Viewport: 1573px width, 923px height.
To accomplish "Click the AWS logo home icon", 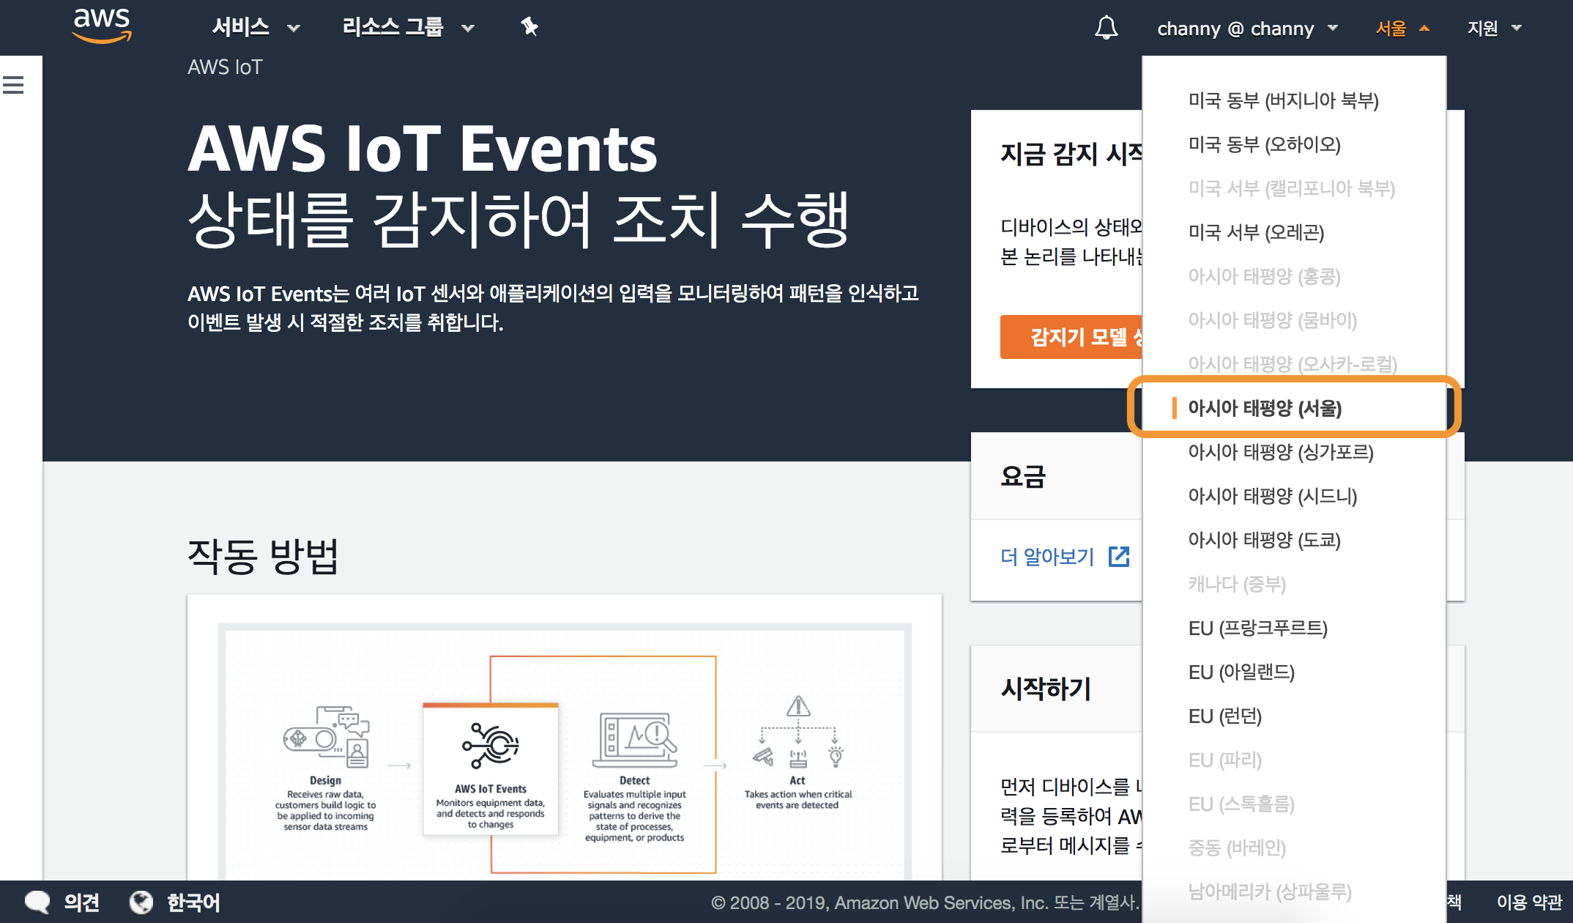I will coord(102,25).
